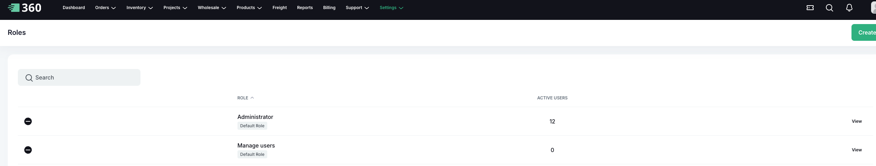Viewport: 876px width, 166px height.
Task: Click the minus icon beside Manage users role
Action: [x=28, y=150]
